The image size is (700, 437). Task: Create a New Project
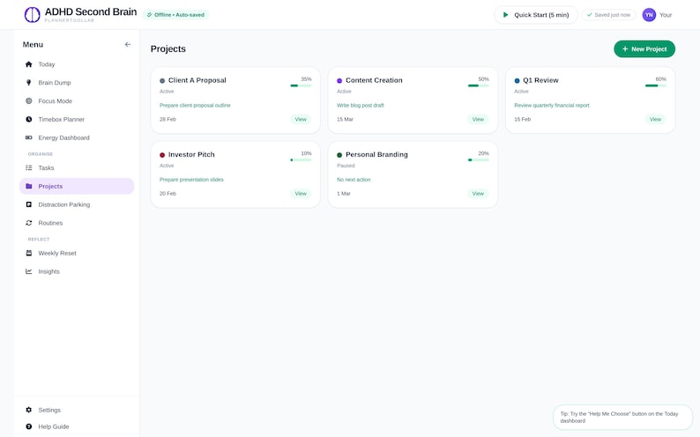(644, 49)
